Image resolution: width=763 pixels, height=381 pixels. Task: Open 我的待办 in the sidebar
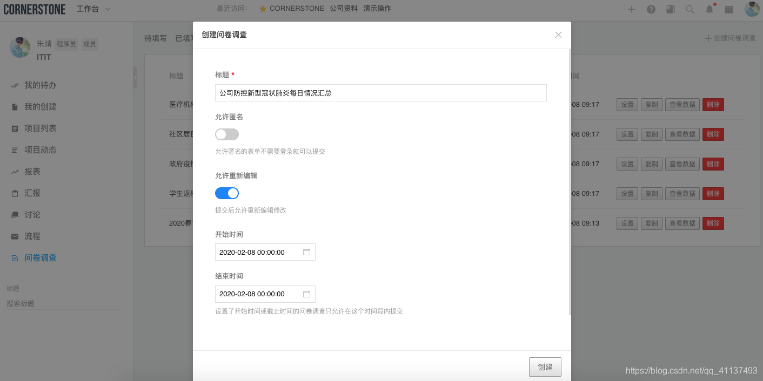(41, 85)
